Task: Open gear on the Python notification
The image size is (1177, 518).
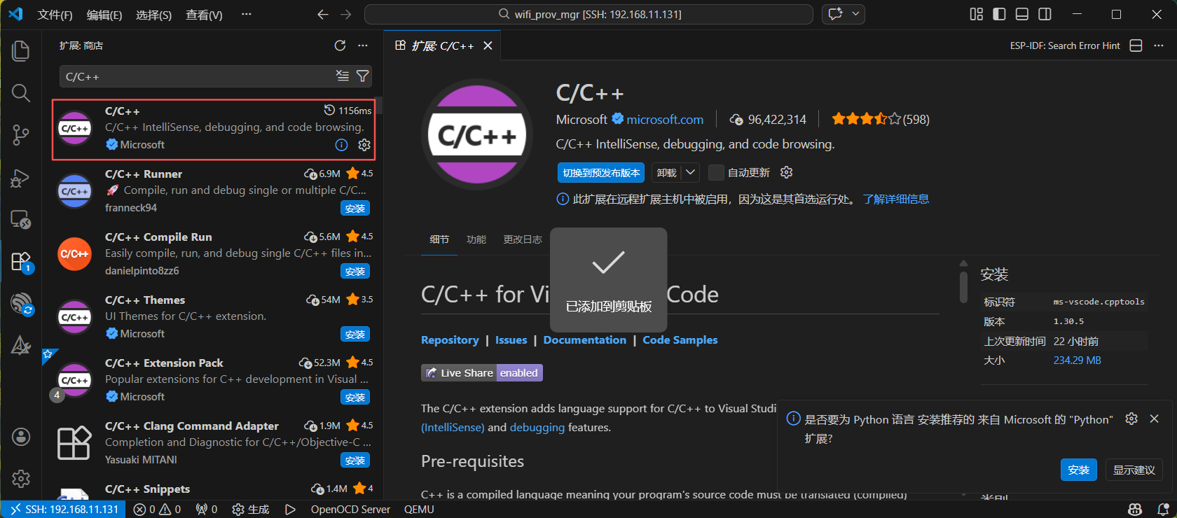Action: 1131,419
